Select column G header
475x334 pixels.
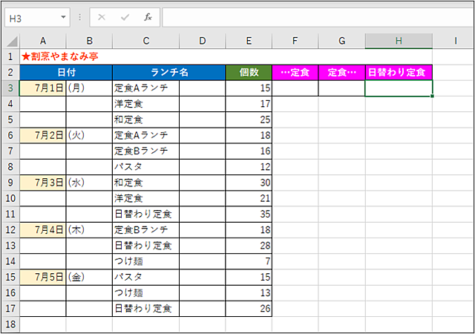pos(341,41)
